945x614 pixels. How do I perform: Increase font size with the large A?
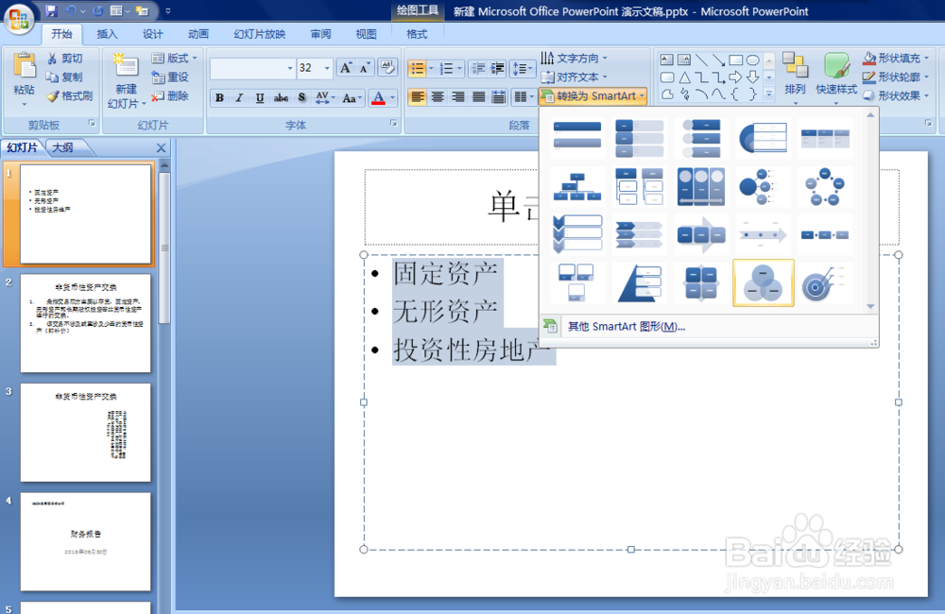click(x=346, y=67)
